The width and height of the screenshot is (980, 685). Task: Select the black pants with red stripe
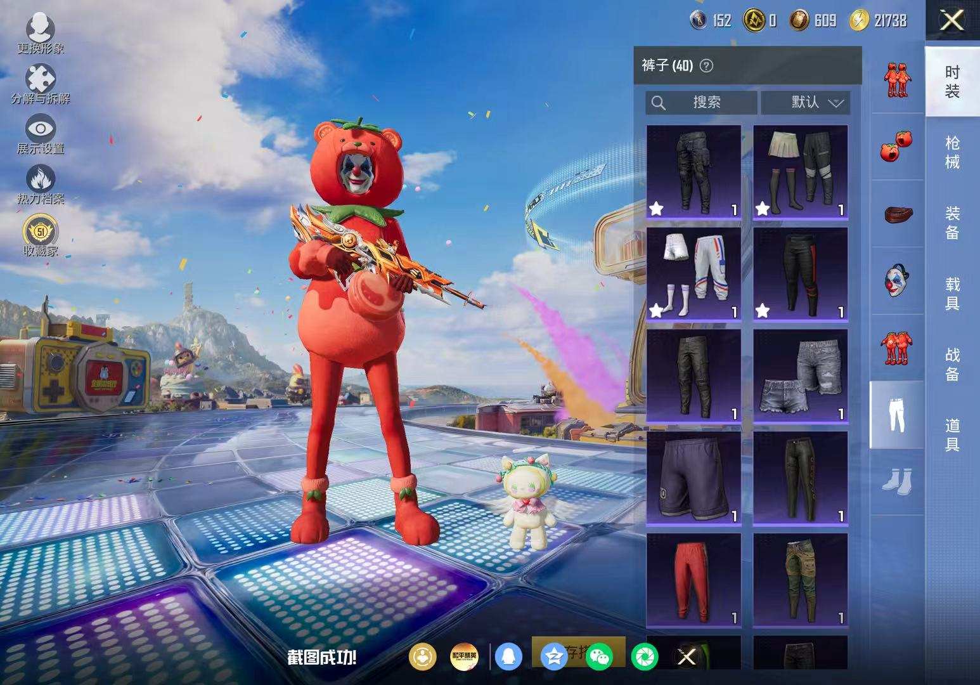(801, 274)
